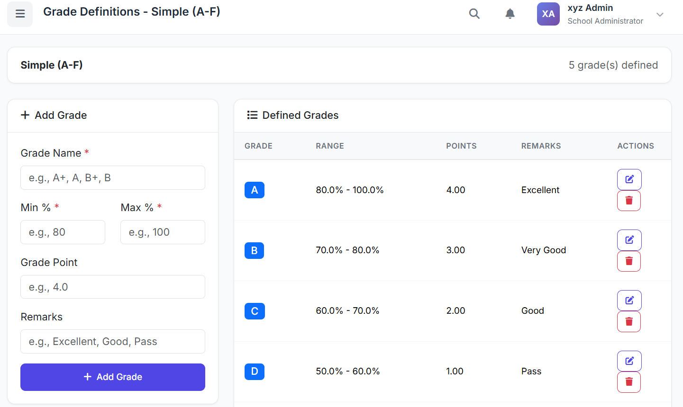Delete grade D with the trash icon
This screenshot has height=407, width=683.
(629, 382)
